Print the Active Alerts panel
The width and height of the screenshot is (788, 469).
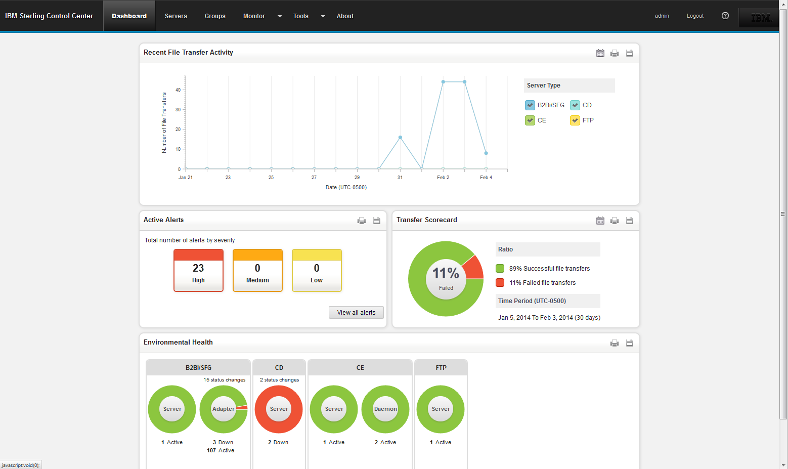[x=362, y=221]
